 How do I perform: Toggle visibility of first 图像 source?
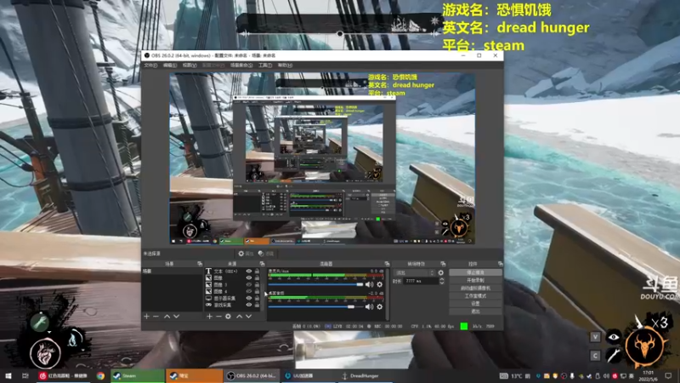pos(249,278)
